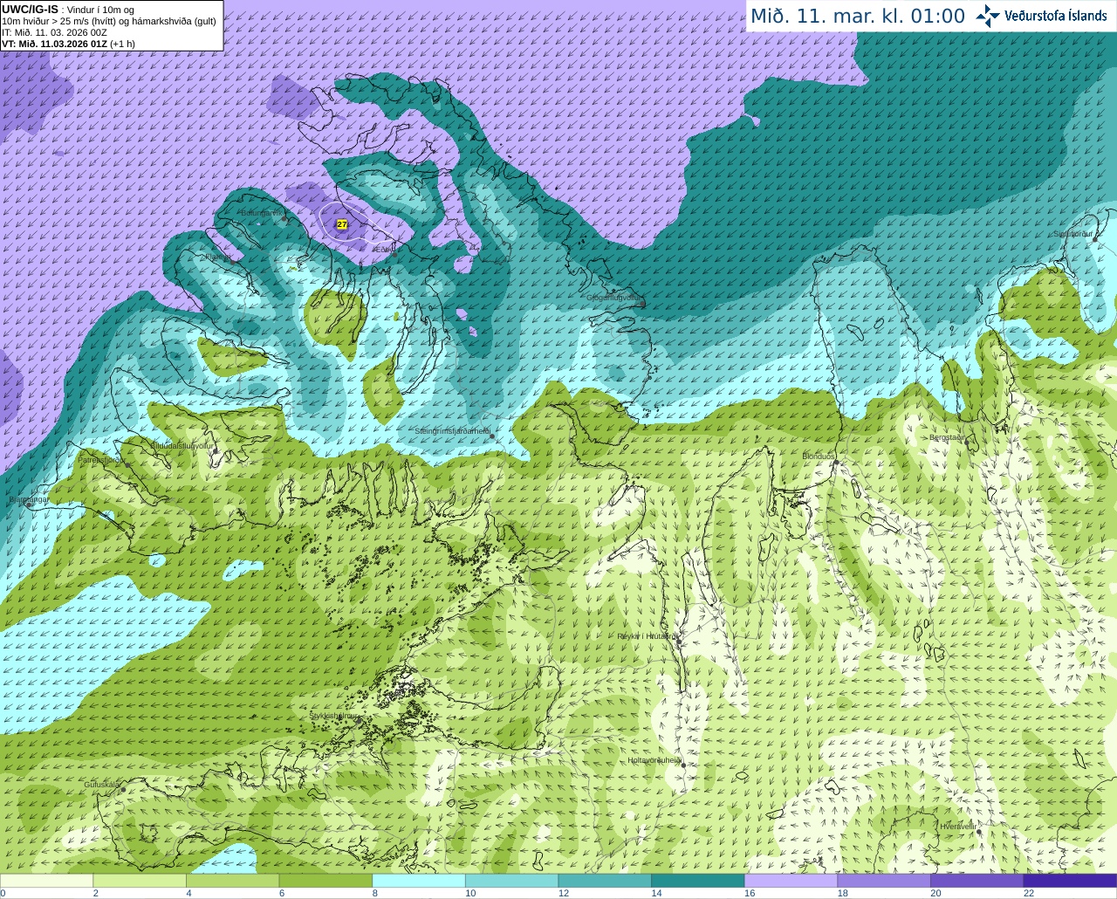
Task: Click legend scale value 10
Action: pos(470,893)
